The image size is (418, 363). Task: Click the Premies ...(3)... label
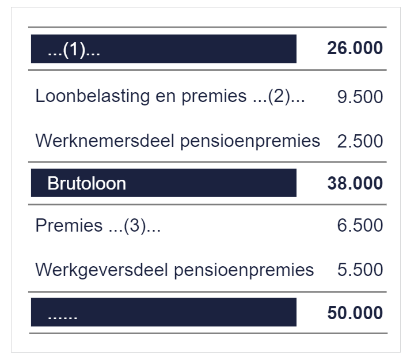pyautogui.click(x=98, y=226)
